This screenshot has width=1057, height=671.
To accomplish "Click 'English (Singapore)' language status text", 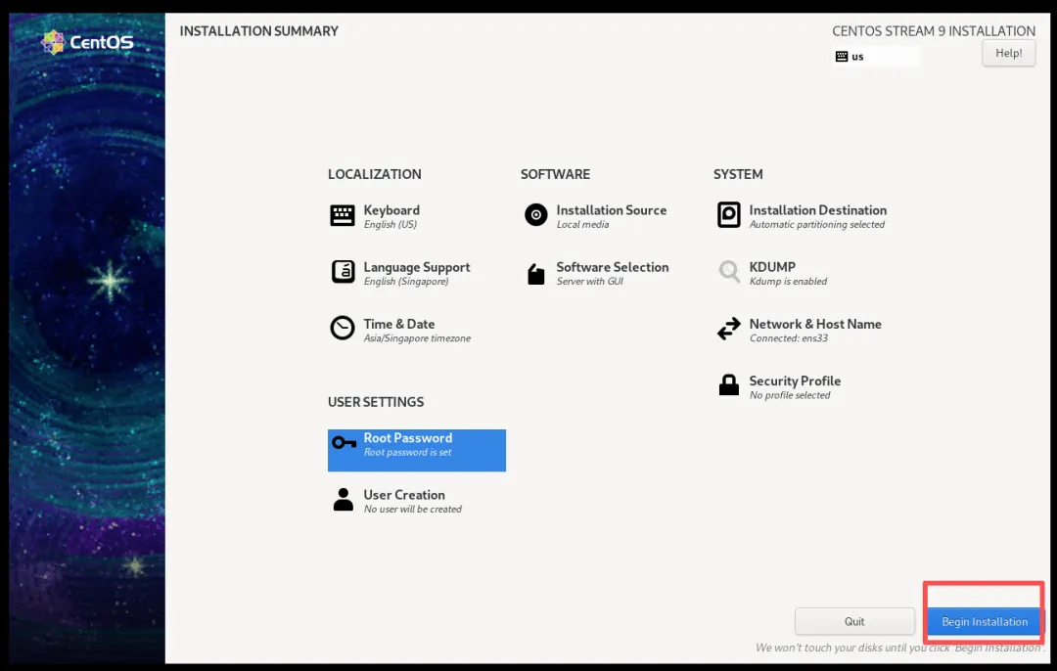I will pos(406,282).
